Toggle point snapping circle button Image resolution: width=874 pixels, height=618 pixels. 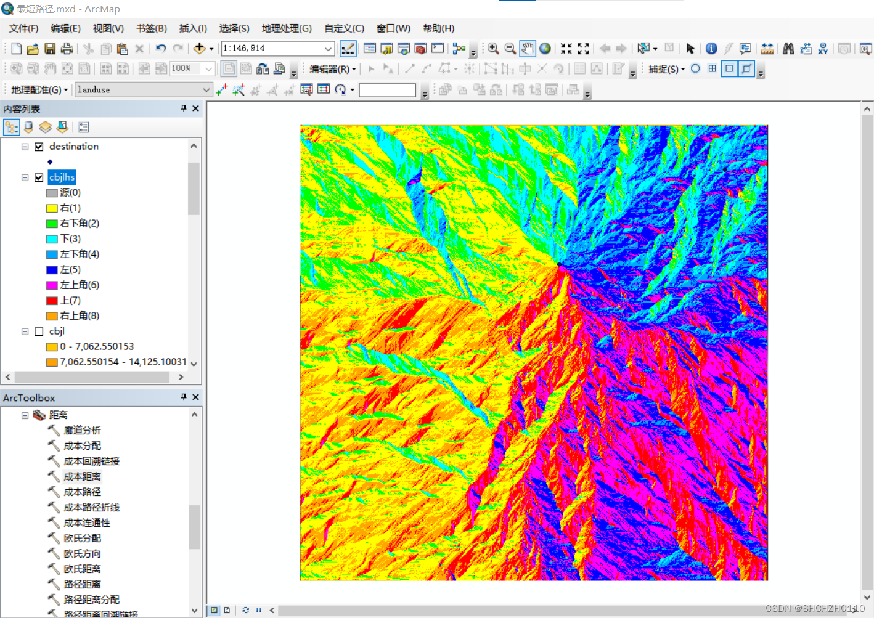[695, 68]
